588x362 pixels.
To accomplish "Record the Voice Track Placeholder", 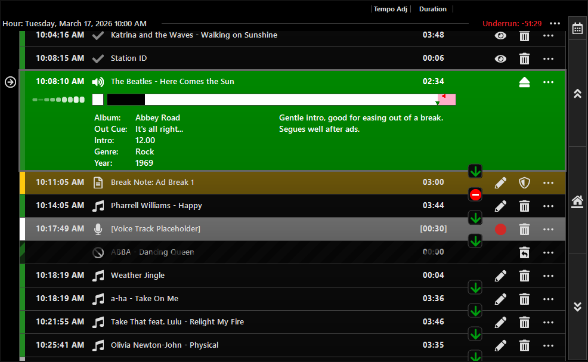I will click(x=500, y=229).
